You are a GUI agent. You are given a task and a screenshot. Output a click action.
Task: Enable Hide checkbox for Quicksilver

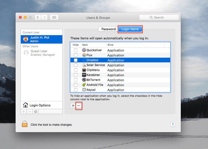[x=76, y=50]
